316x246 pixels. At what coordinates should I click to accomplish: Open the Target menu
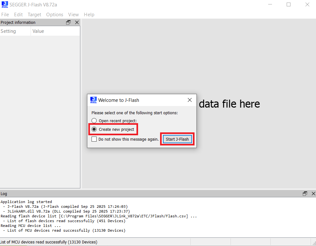coord(34,15)
